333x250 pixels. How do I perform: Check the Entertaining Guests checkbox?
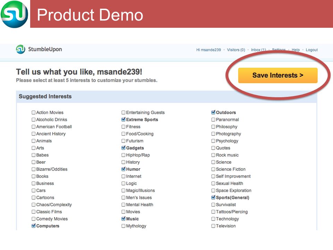[123, 112]
